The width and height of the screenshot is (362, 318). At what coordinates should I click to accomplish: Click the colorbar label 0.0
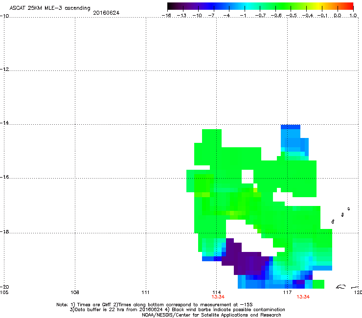(x=338, y=16)
